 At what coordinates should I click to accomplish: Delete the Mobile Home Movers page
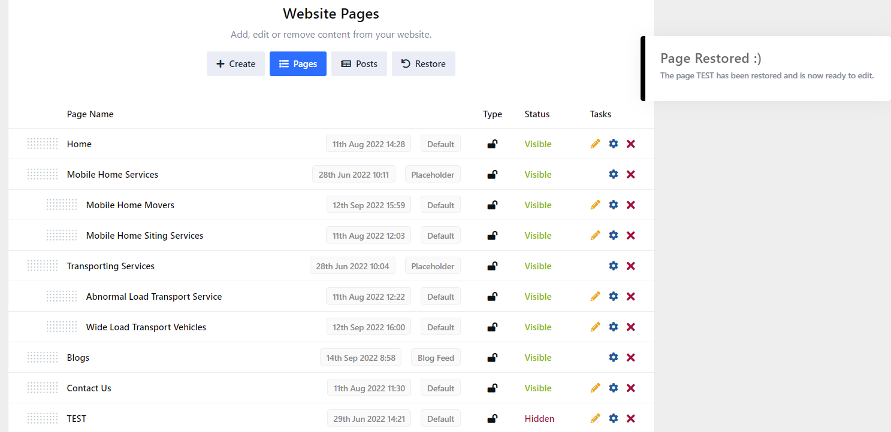pos(630,205)
